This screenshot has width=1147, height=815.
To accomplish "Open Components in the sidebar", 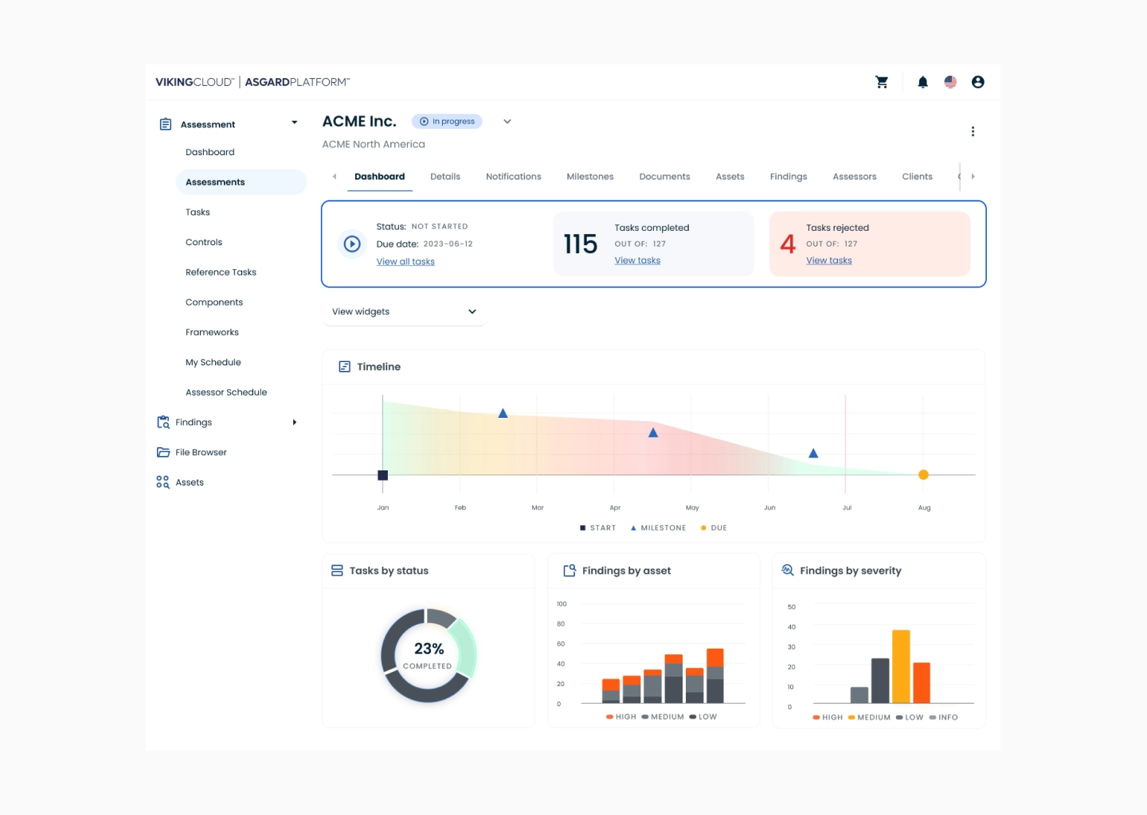I will point(214,302).
